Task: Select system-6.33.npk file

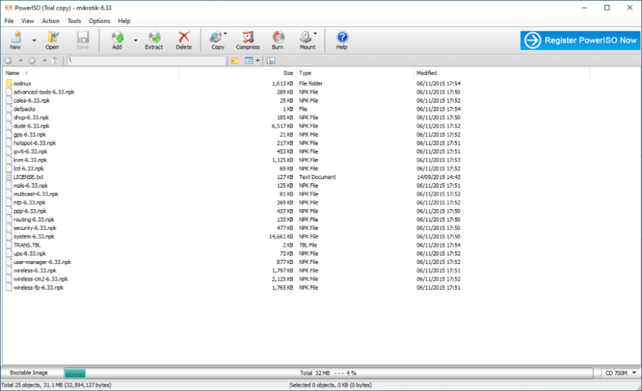Action: pos(34,237)
